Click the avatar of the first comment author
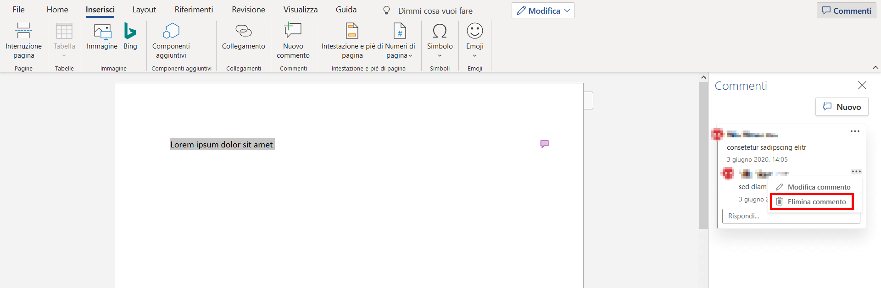The image size is (881, 288). click(718, 135)
